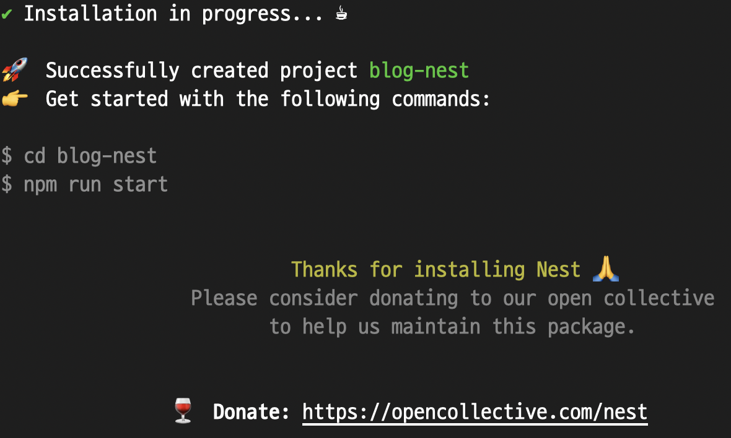Click the praying hands emoji
731x438 pixels.
pos(606,268)
